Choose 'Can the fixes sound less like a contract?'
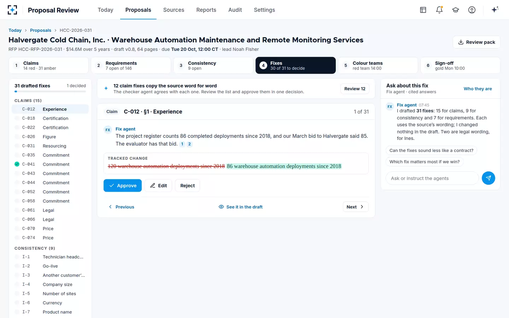Viewport: 509px width, 318px height. (x=431, y=150)
